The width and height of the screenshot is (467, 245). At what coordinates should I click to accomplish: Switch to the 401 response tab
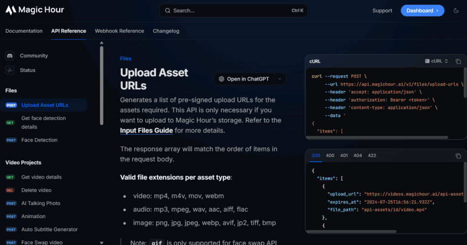[344, 155]
